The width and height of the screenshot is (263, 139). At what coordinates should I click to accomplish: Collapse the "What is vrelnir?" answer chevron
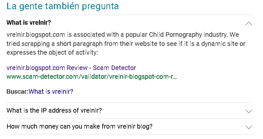[249, 23]
